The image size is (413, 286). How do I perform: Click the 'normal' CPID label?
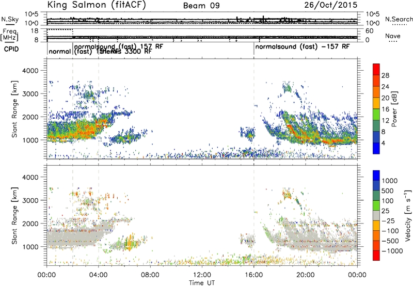pos(60,51)
